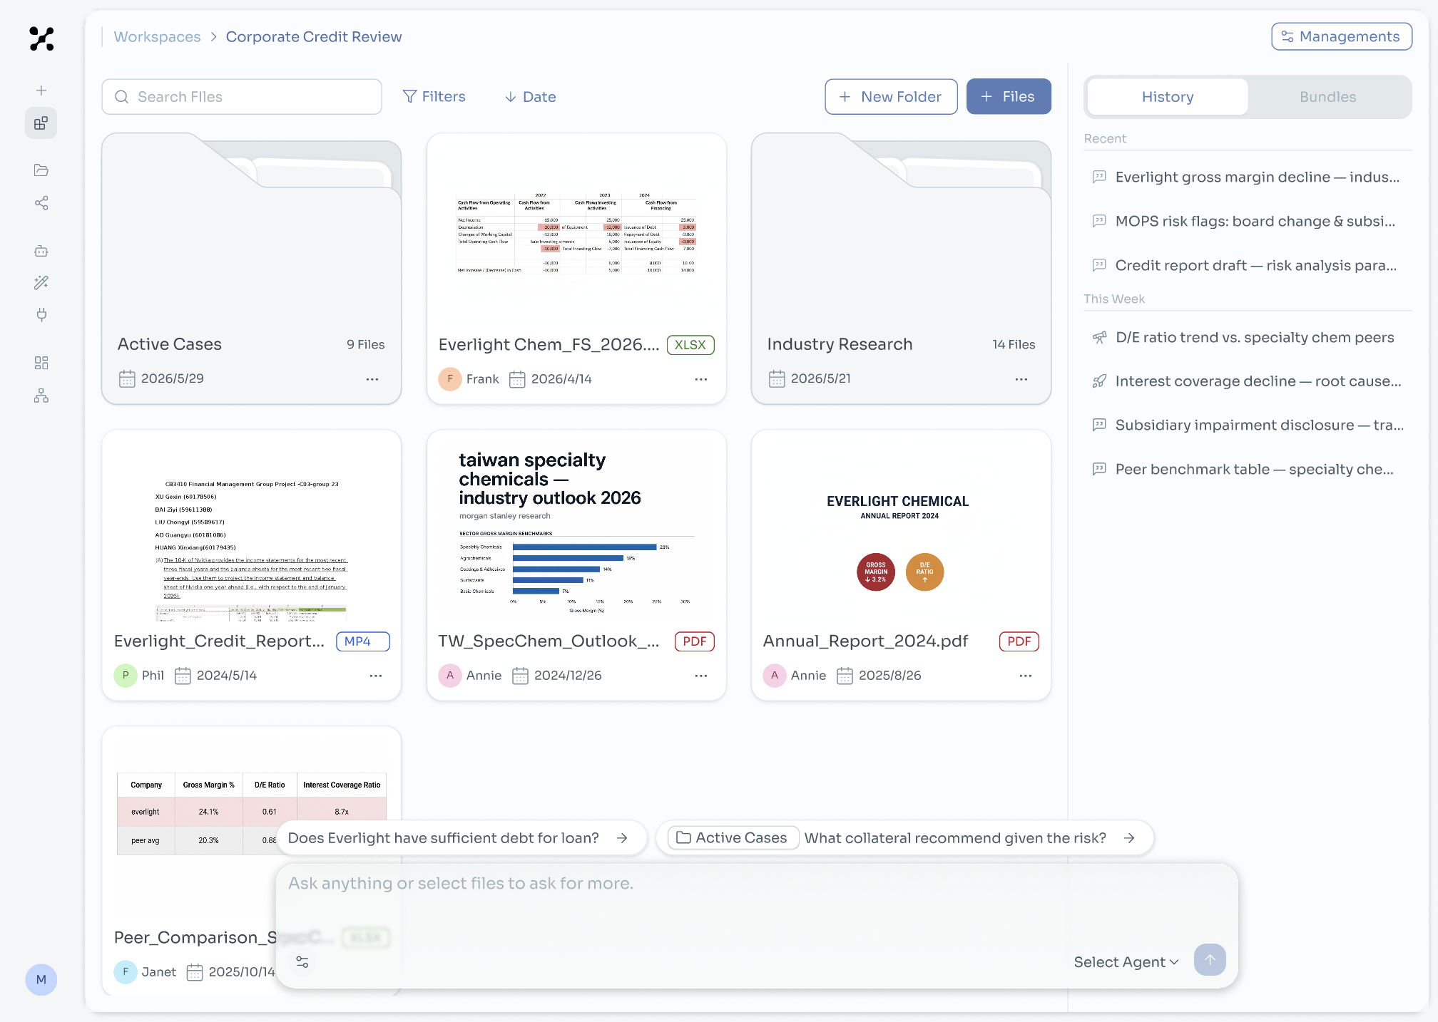Open 'Everlight gross margin decline' history entry
Screen dimensions: 1438x1022
pyautogui.click(x=1247, y=177)
